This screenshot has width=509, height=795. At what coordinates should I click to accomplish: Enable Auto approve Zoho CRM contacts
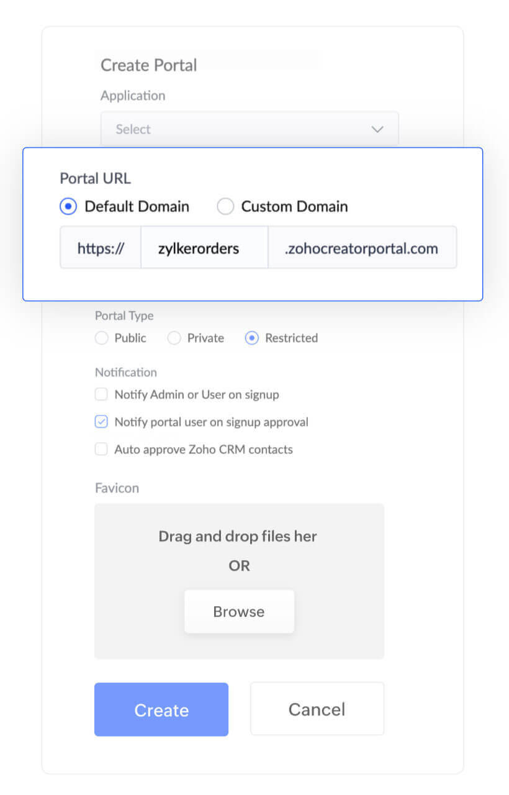tap(101, 449)
